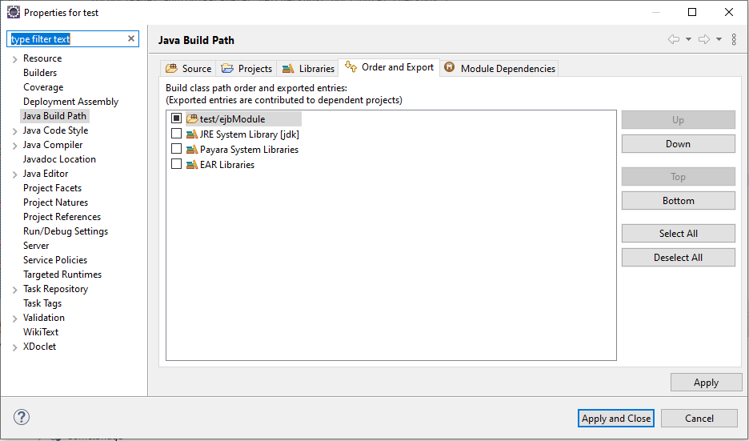This screenshot has height=441, width=749.
Task: Toggle the test/ejbModule export checkbox
Action: 177,119
